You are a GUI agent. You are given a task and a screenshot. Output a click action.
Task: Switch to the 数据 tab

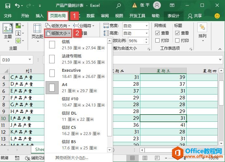[x=91, y=16]
